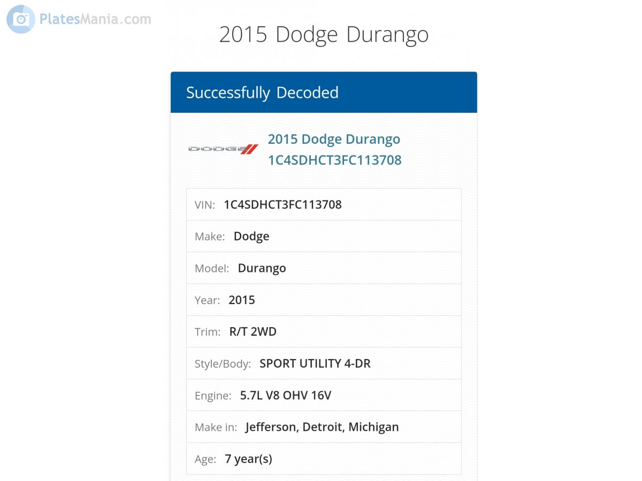
Task: Click the Engine value 5.7L V8 OHV 16V
Action: click(286, 395)
